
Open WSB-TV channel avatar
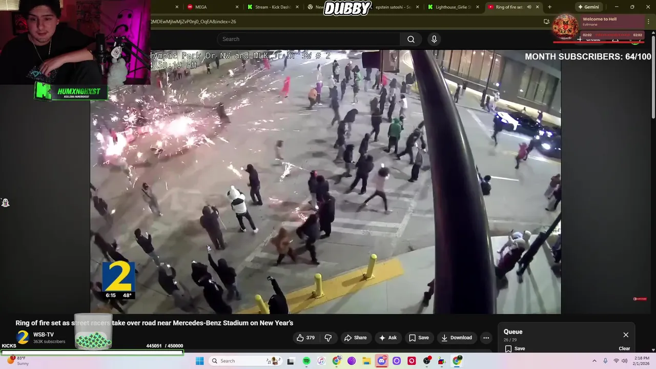click(x=23, y=337)
